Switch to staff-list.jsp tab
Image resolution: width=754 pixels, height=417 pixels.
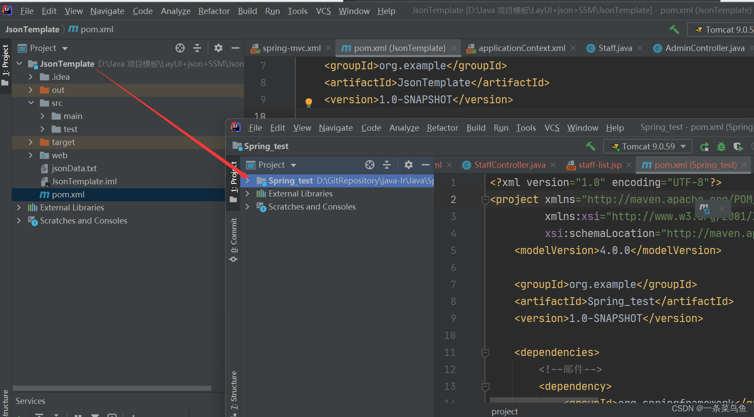(600, 165)
